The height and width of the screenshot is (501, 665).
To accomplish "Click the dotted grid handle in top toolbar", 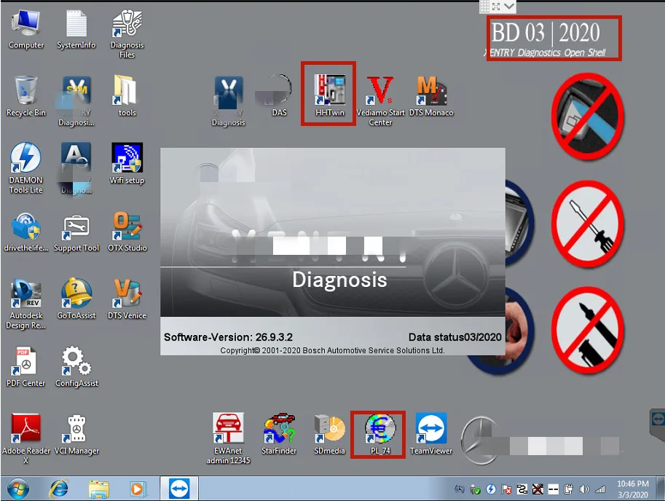I will [485, 6].
